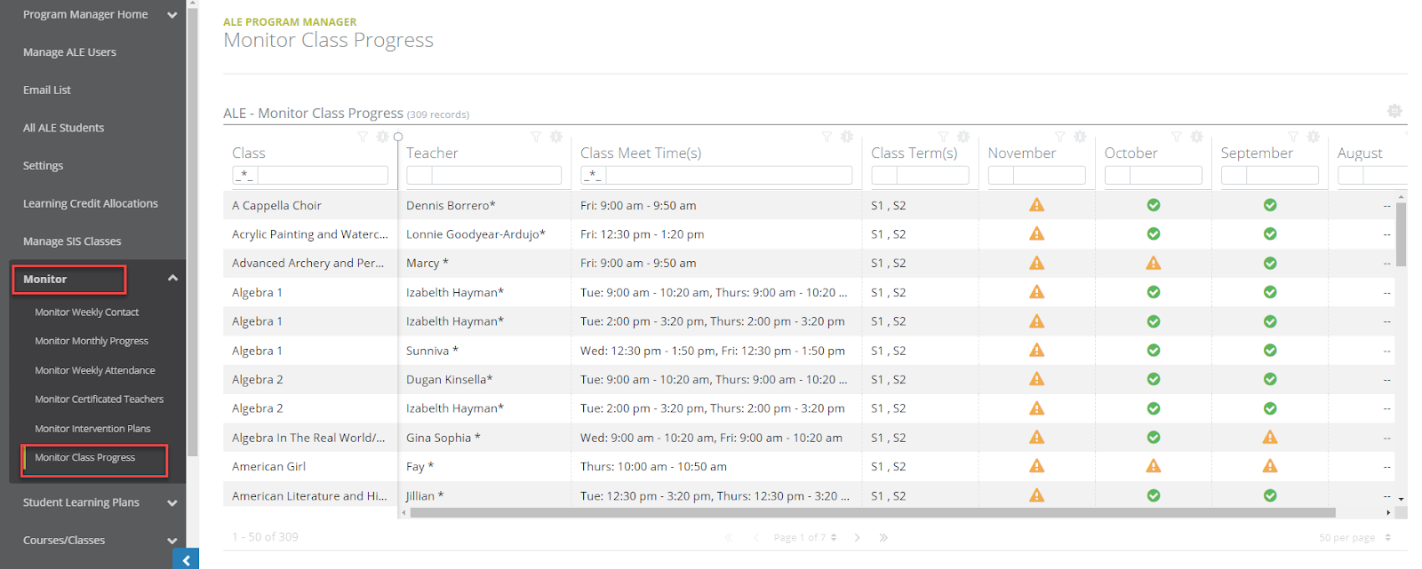
Task: Click October warning icon for Advanced Archery
Action: (x=1154, y=263)
